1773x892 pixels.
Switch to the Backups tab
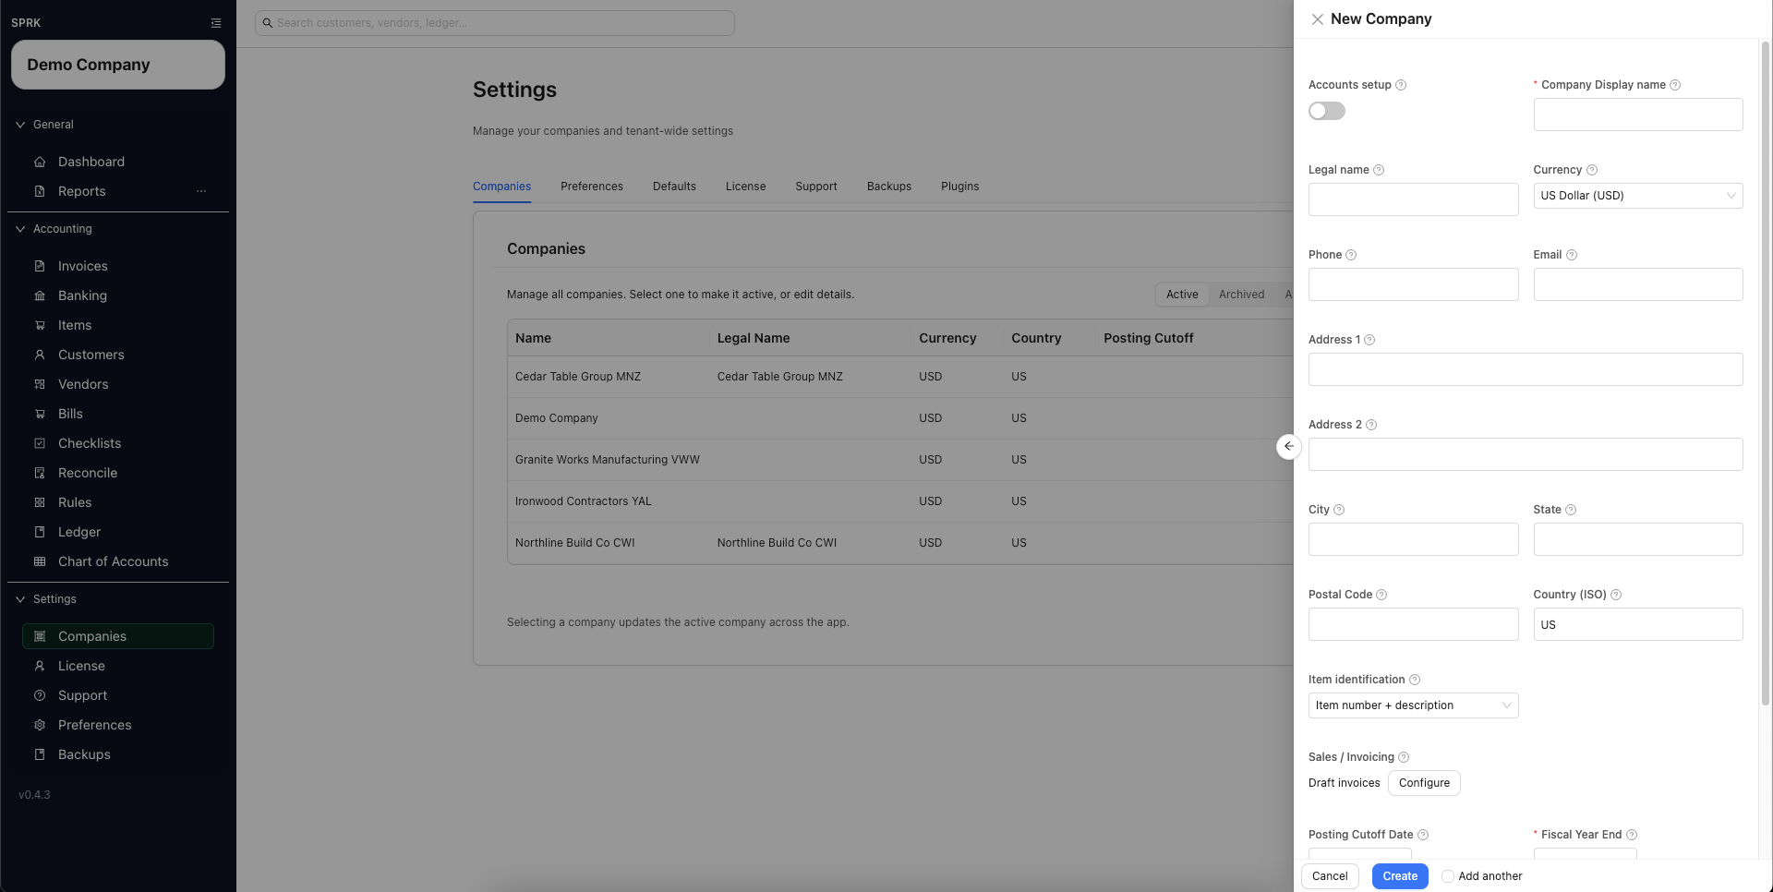(889, 187)
